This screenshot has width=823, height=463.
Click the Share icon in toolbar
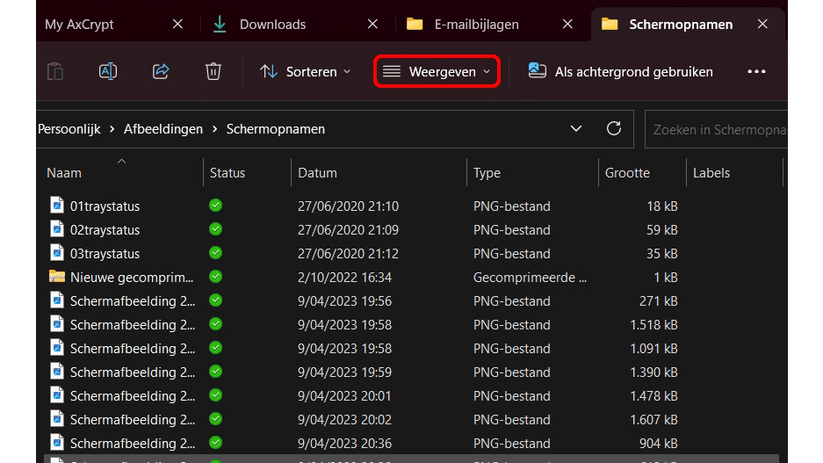(x=161, y=72)
